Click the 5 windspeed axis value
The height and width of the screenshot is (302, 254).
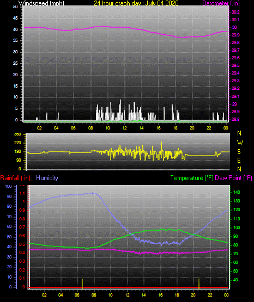tap(16, 109)
